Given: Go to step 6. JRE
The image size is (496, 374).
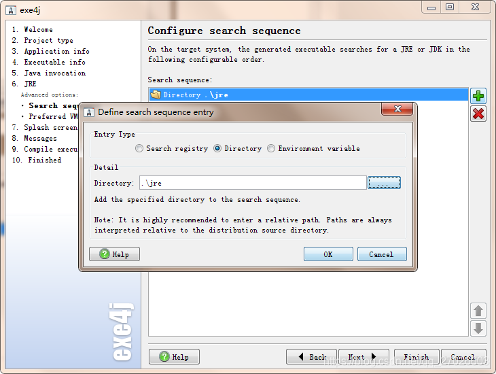Looking at the screenshot, I should [24, 84].
